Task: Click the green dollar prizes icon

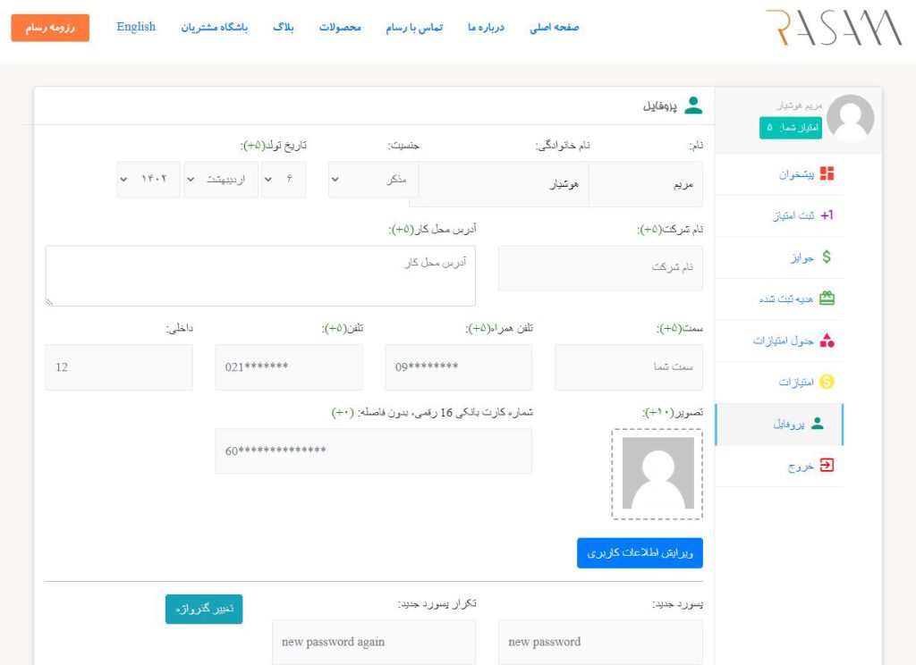Action: pyautogui.click(x=827, y=257)
